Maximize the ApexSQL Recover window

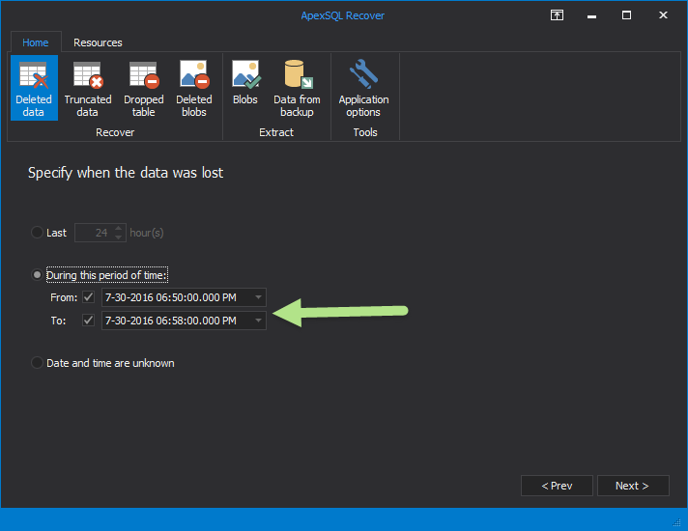click(x=626, y=15)
